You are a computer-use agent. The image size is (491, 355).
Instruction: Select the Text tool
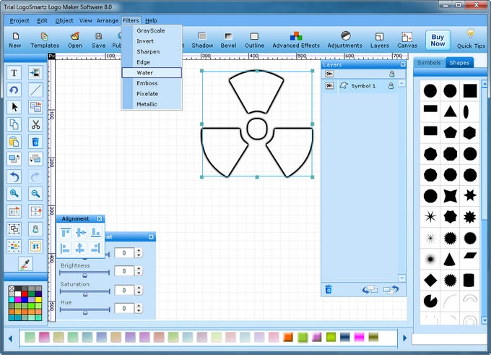(x=14, y=73)
